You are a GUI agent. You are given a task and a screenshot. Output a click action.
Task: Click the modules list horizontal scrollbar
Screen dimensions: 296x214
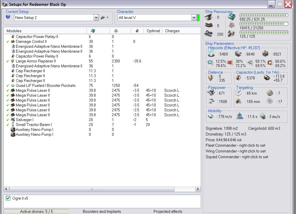[x=92, y=189]
